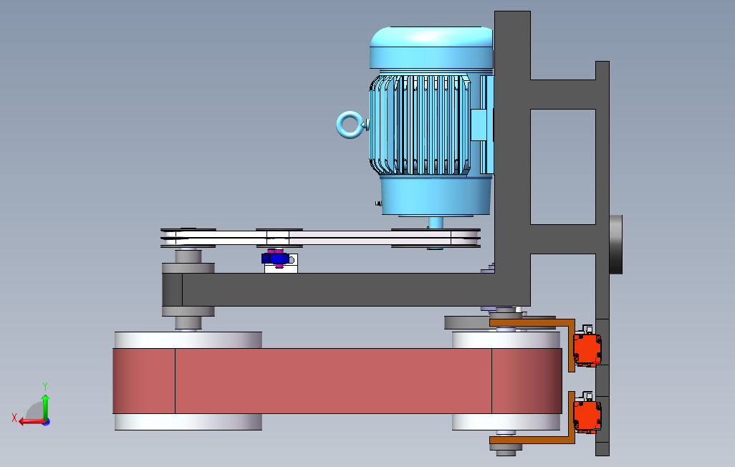735x467 pixels.
Task: Select the white V-belt between pulleys
Action: [320, 238]
